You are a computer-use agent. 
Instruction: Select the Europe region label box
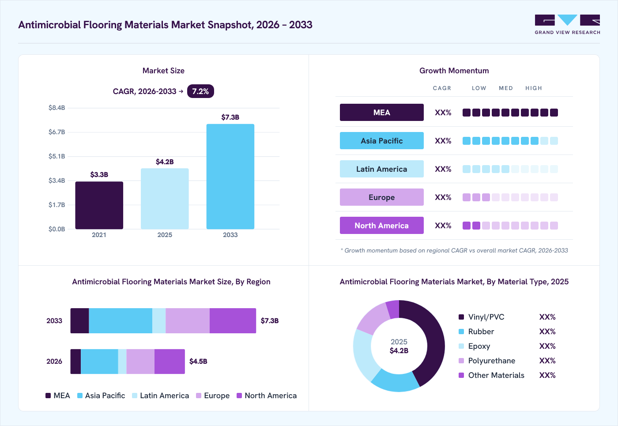pos(382,197)
